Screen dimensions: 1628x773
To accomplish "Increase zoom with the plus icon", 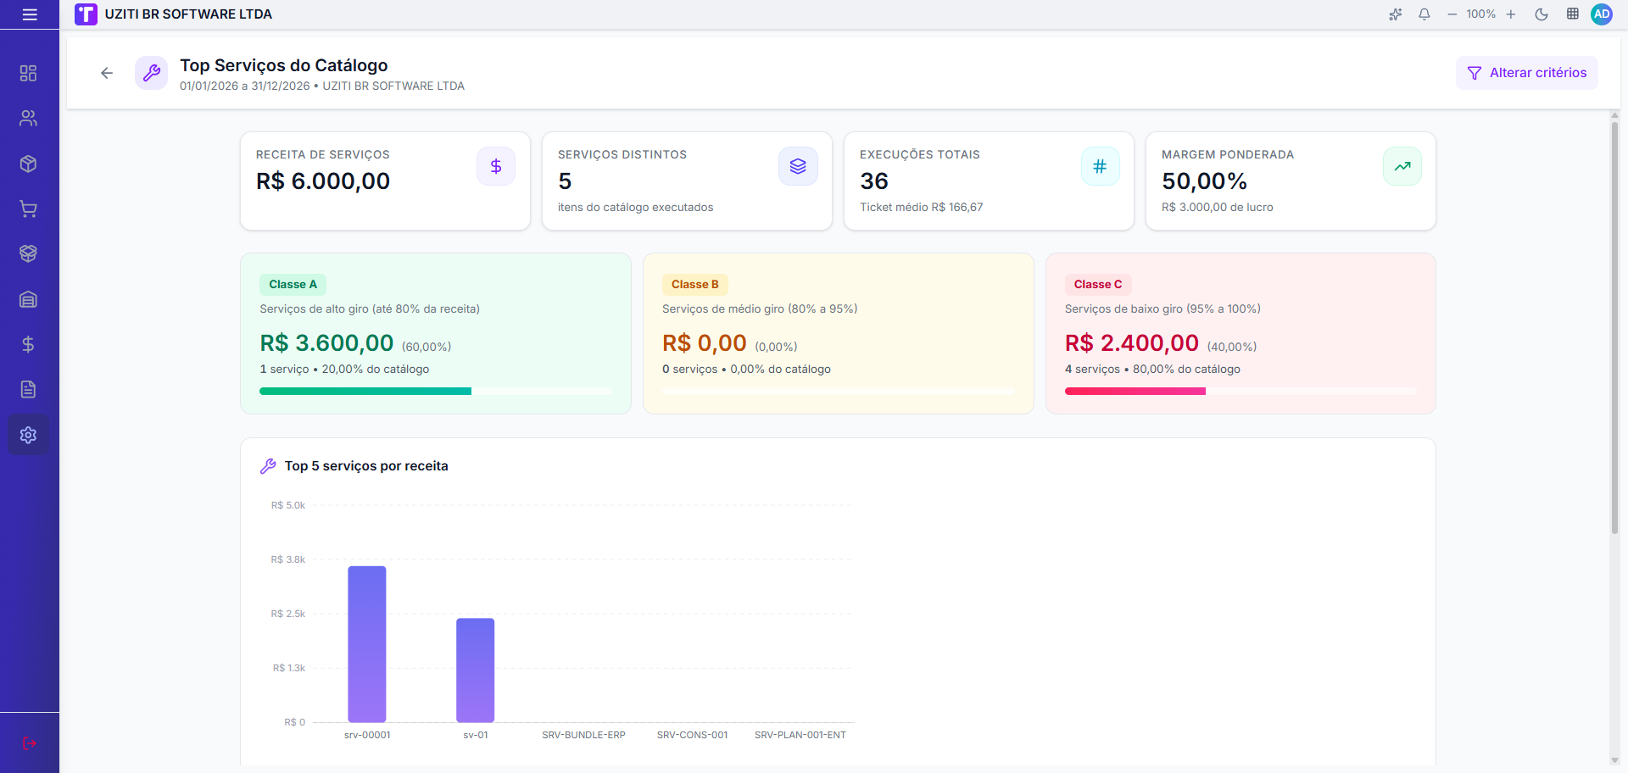I will click(1511, 14).
